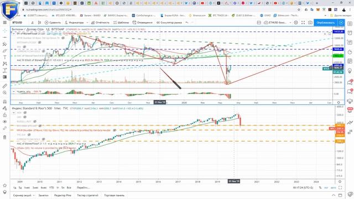Toggle lock all drawing tools
Image resolution: width=354 pixels, height=199 pixels.
click(x=5, y=115)
